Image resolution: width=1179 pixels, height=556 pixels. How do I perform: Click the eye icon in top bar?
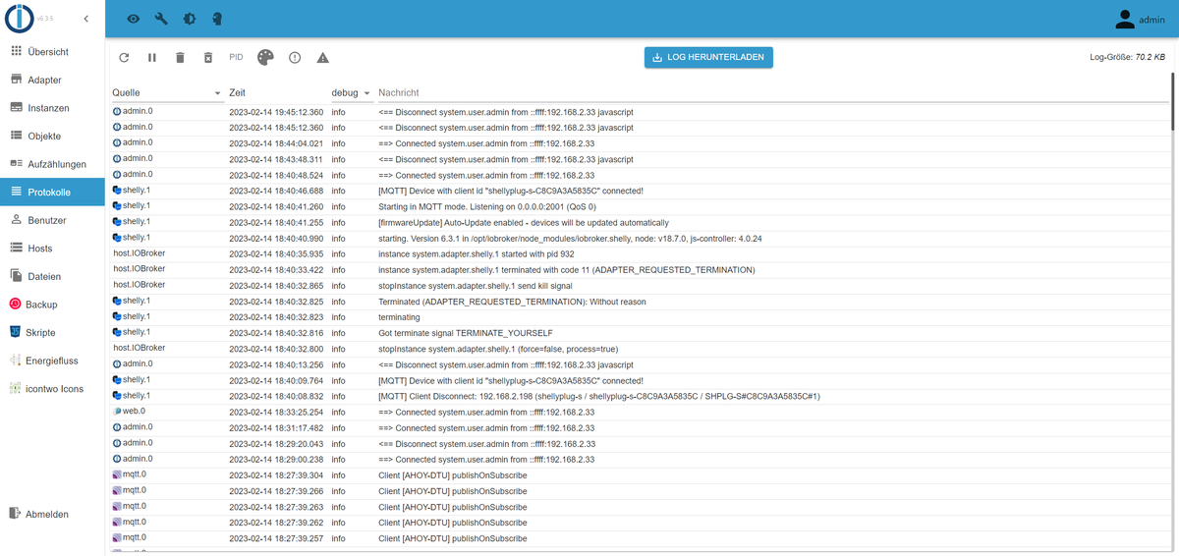(133, 19)
